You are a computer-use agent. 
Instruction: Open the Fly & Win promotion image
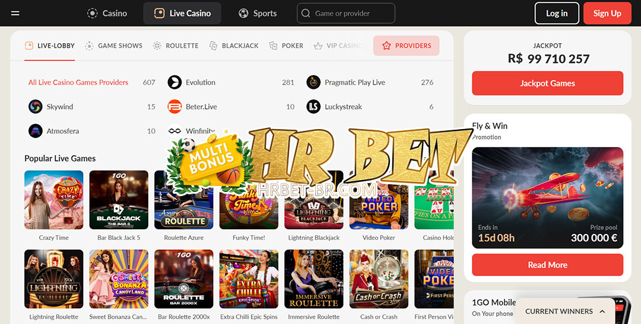(x=547, y=198)
